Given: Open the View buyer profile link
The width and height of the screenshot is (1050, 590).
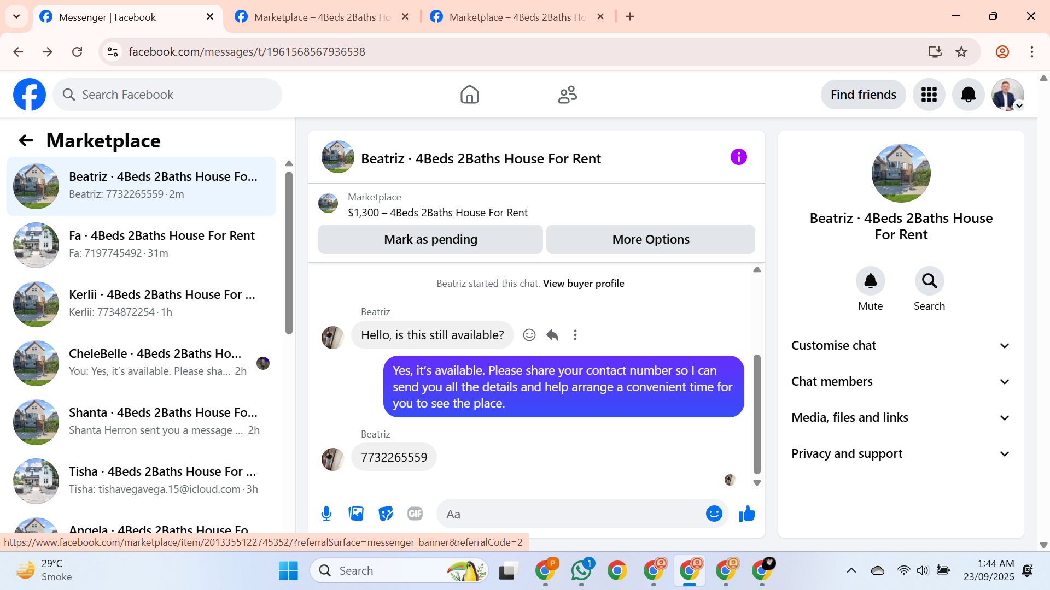Looking at the screenshot, I should pyautogui.click(x=584, y=284).
